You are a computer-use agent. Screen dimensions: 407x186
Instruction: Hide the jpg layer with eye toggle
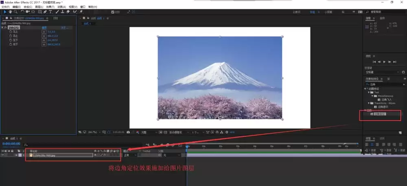[x=3, y=155]
